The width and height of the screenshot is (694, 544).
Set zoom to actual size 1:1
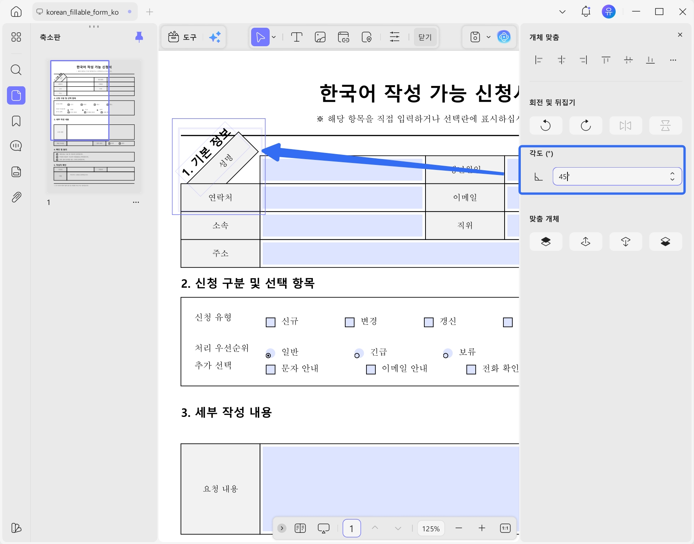tap(505, 528)
